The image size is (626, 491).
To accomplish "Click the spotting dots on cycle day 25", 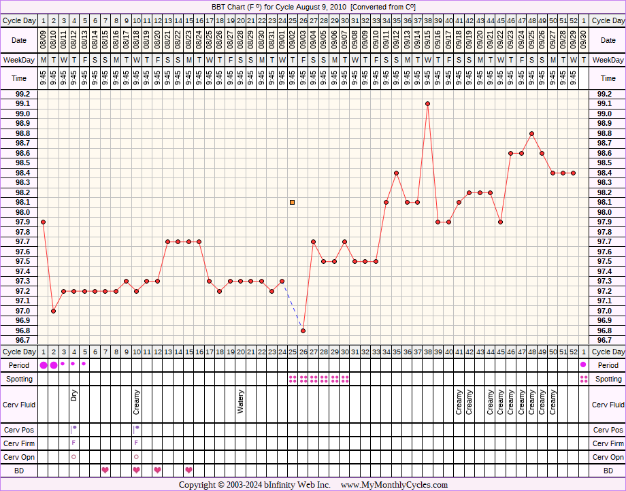I will coord(293,379).
